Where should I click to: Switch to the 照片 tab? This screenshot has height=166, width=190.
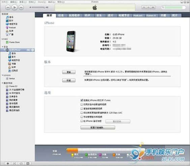point(174,16)
